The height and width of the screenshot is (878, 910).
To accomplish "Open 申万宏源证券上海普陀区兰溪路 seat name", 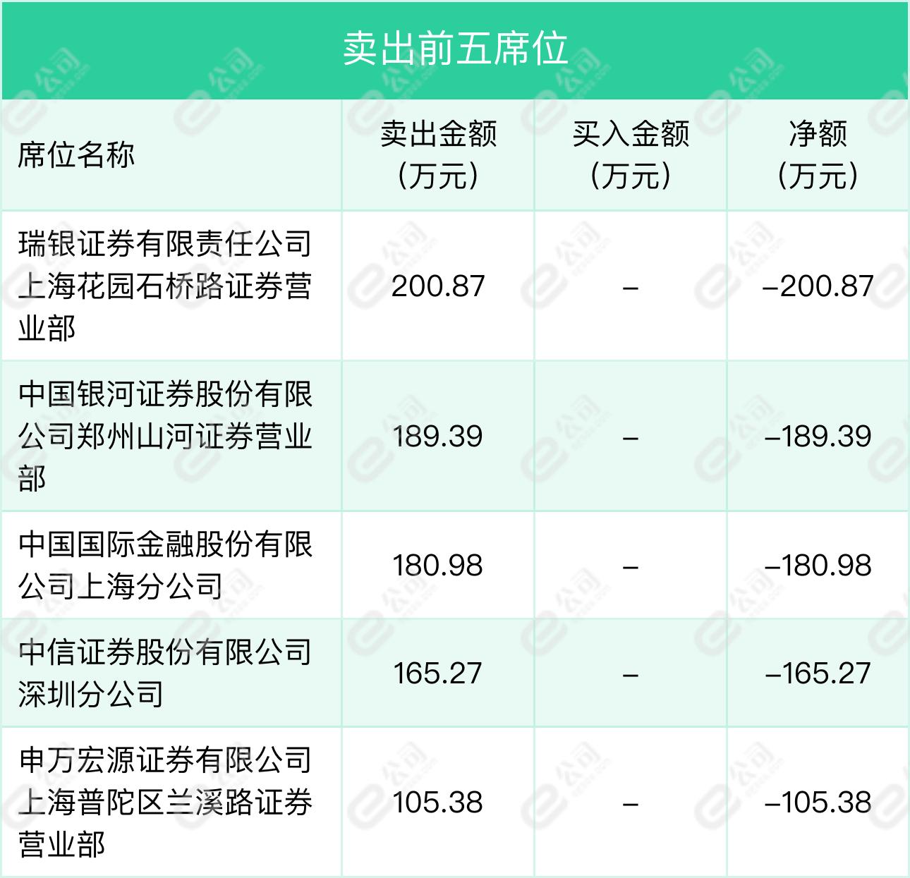I will point(165,802).
